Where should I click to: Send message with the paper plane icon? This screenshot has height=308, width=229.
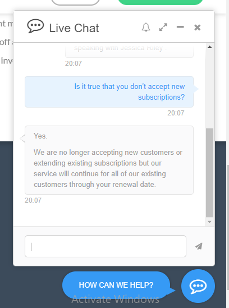[199, 246]
